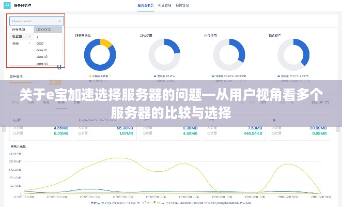342x207 pixels.
Task: Click the 20.99MB value on the fifth card
Action: tap(318, 128)
